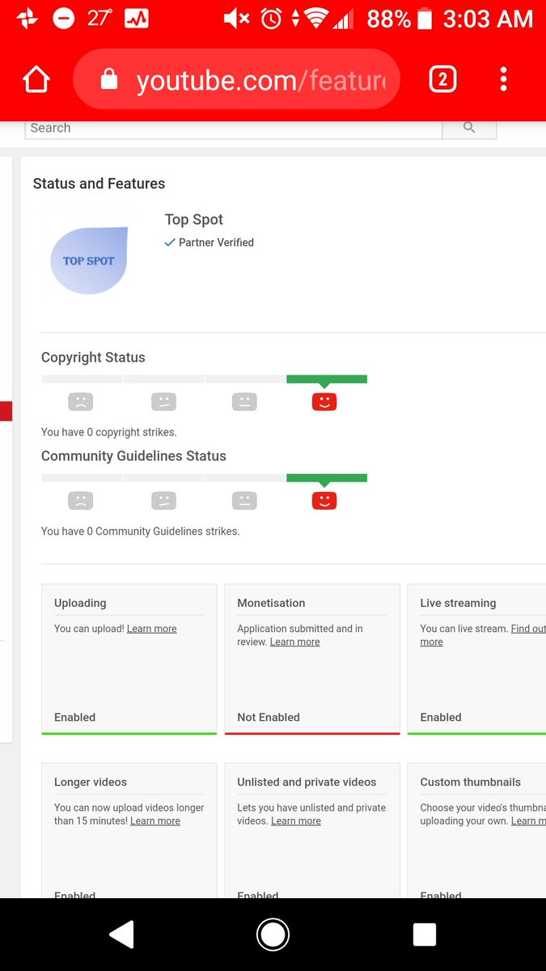Click the 'You have 0 copyright strikes' text
This screenshot has height=971, width=546.
(x=108, y=432)
